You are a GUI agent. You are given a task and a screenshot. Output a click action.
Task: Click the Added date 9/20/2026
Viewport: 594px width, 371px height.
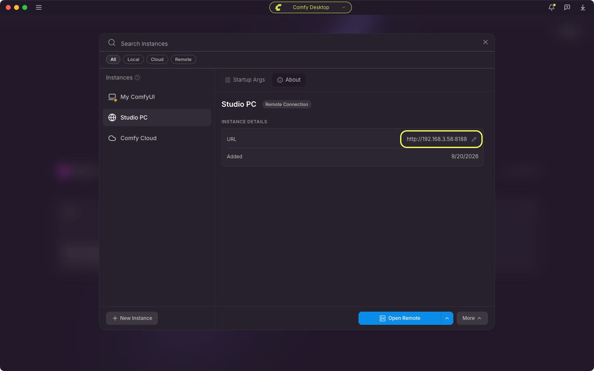click(x=465, y=157)
